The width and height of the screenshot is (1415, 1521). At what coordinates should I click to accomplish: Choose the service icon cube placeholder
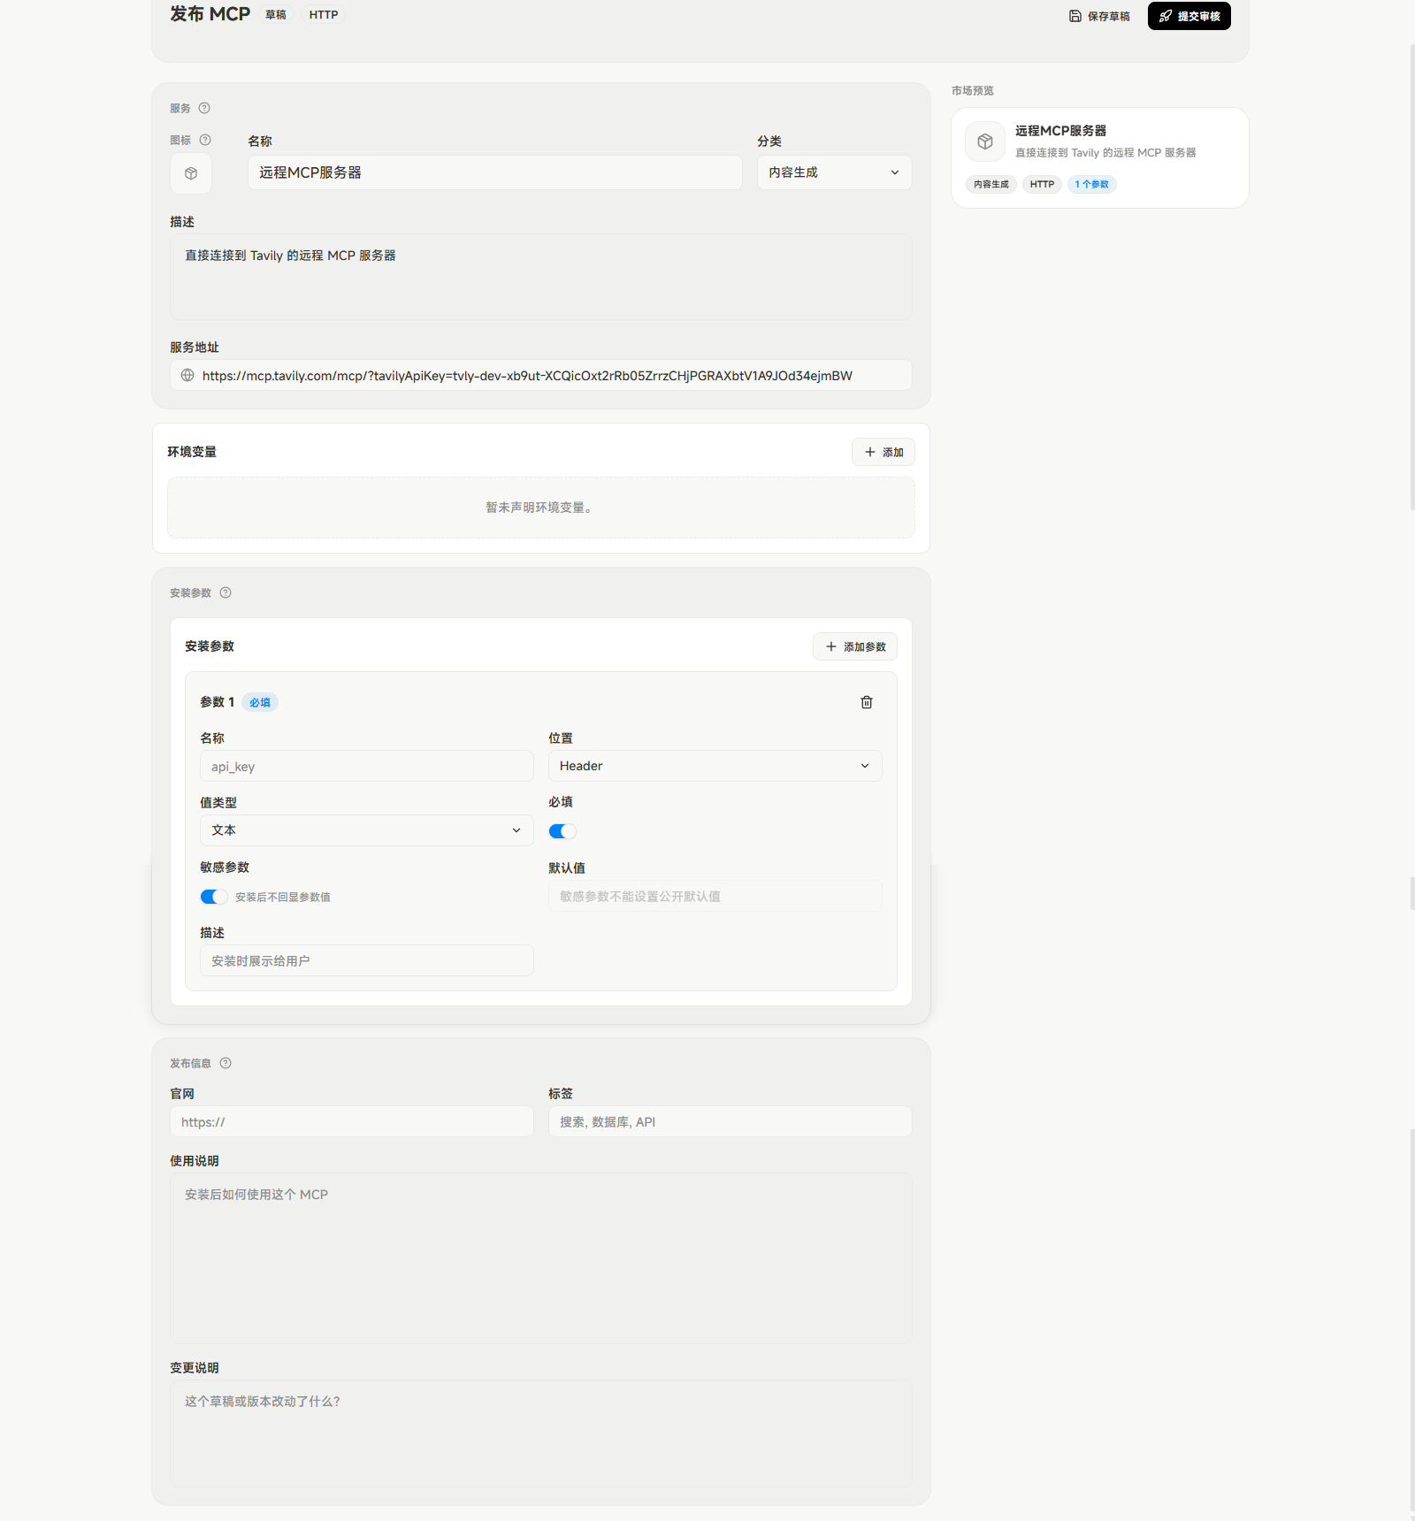(x=191, y=173)
